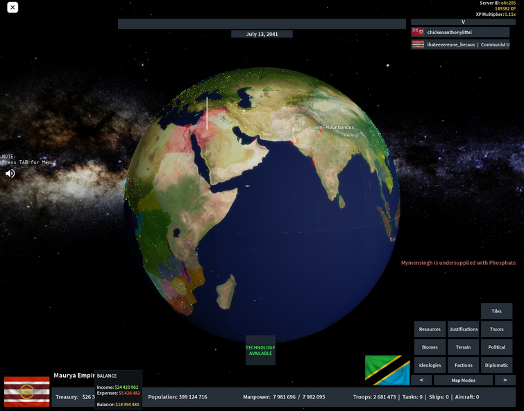This screenshot has width=524, height=411.
Task: Switch to Terrain map mode
Action: (463, 347)
